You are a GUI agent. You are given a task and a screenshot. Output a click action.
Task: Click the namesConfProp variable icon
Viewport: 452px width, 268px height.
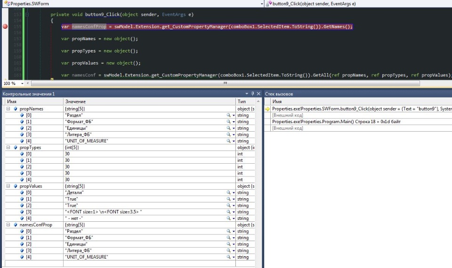pyautogui.click(x=16, y=225)
